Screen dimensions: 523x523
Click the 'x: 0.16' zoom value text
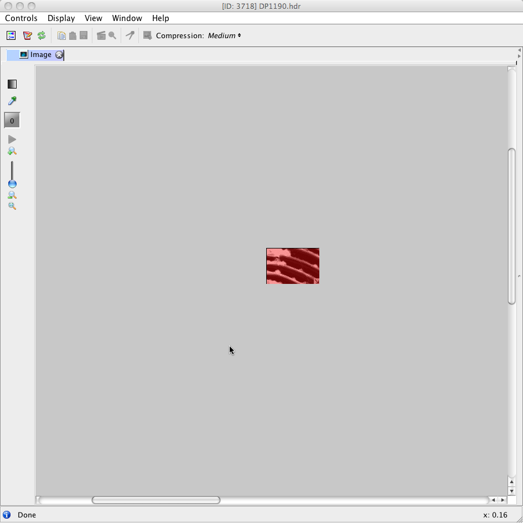495,515
